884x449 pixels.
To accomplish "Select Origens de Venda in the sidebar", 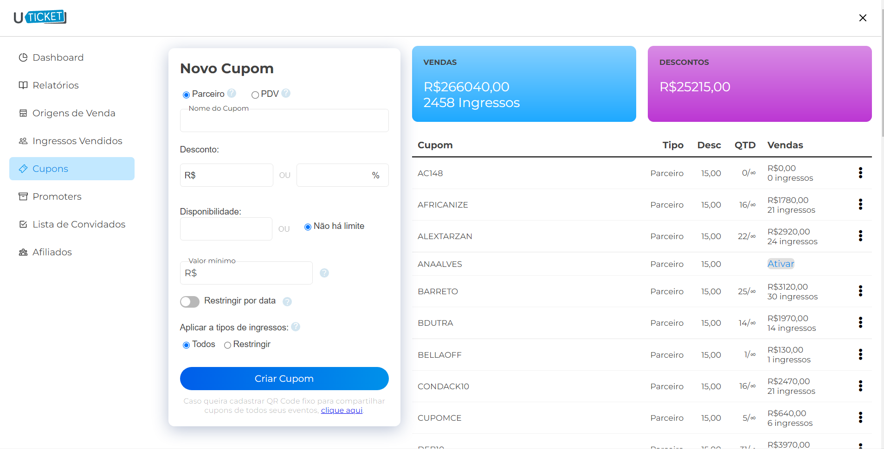I will pos(74,113).
